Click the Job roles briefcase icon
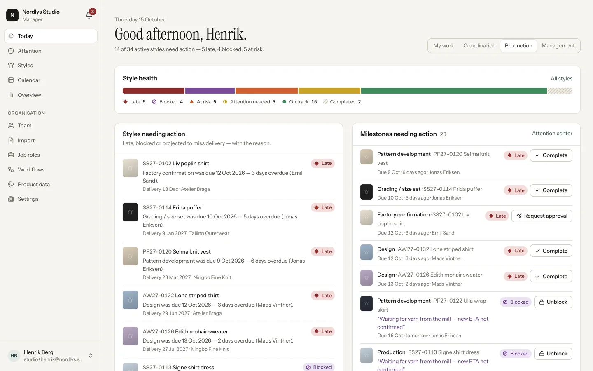Screen dimensions: 593x371 (11, 155)
